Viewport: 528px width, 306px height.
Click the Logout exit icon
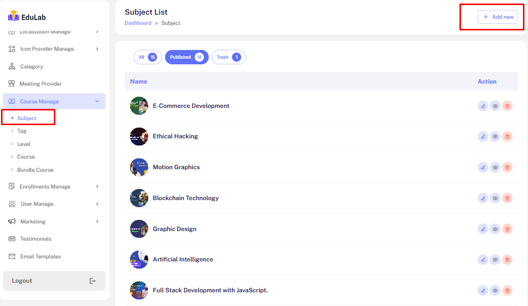tap(92, 281)
